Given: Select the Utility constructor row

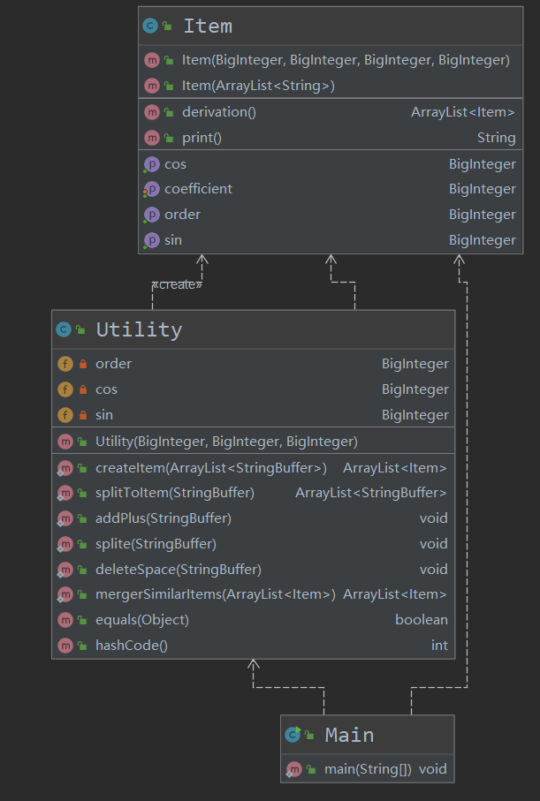Looking at the screenshot, I should pos(226,441).
